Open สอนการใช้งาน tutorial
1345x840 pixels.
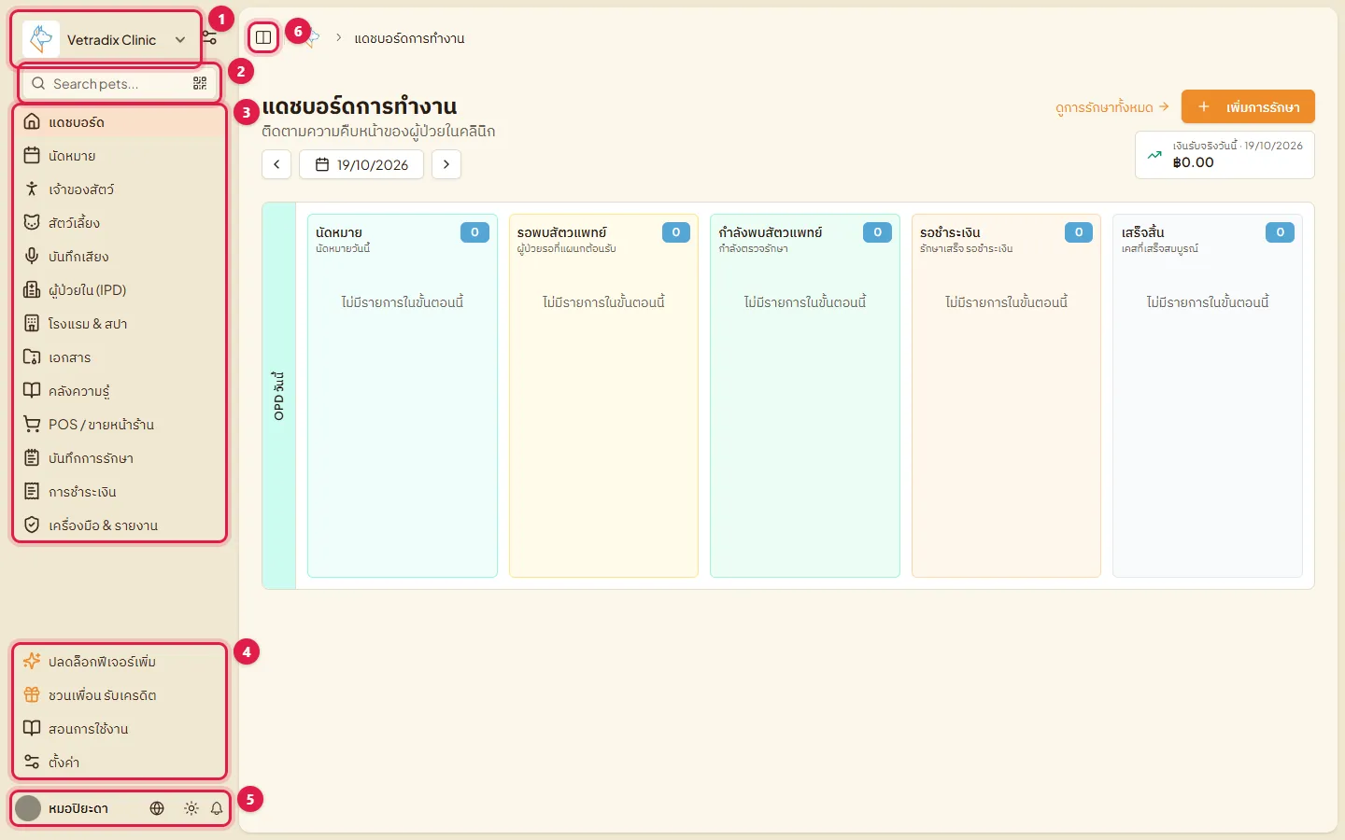click(120, 729)
